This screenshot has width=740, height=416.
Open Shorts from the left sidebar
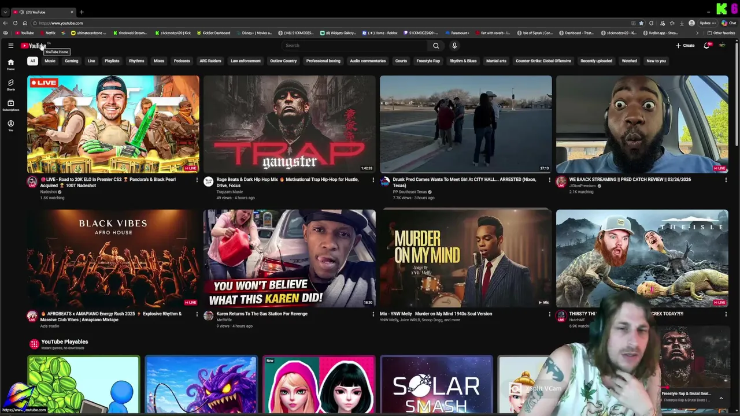(x=10, y=85)
